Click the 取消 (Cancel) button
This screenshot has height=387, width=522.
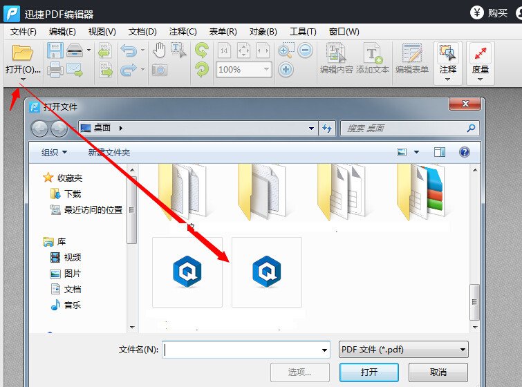438,372
